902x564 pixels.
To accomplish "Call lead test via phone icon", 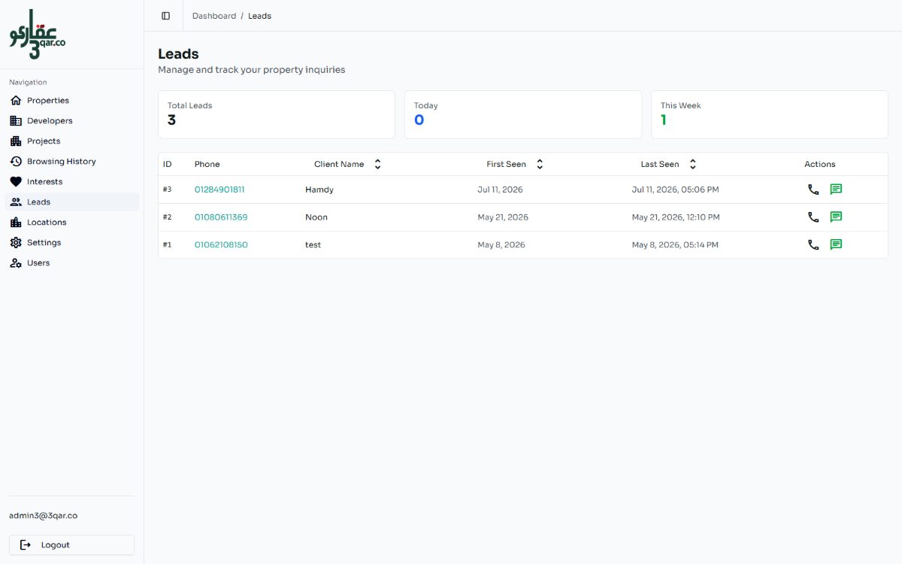I will [813, 244].
